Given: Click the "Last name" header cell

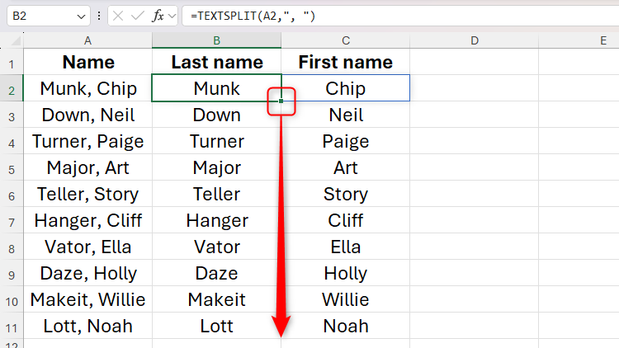Looking at the screenshot, I should 216,63.
